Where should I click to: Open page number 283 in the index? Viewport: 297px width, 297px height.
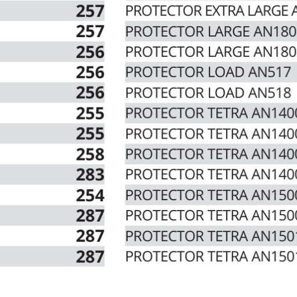pos(90,175)
